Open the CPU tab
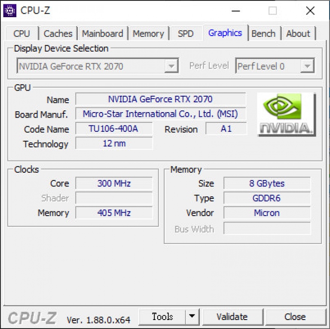 click(x=21, y=34)
